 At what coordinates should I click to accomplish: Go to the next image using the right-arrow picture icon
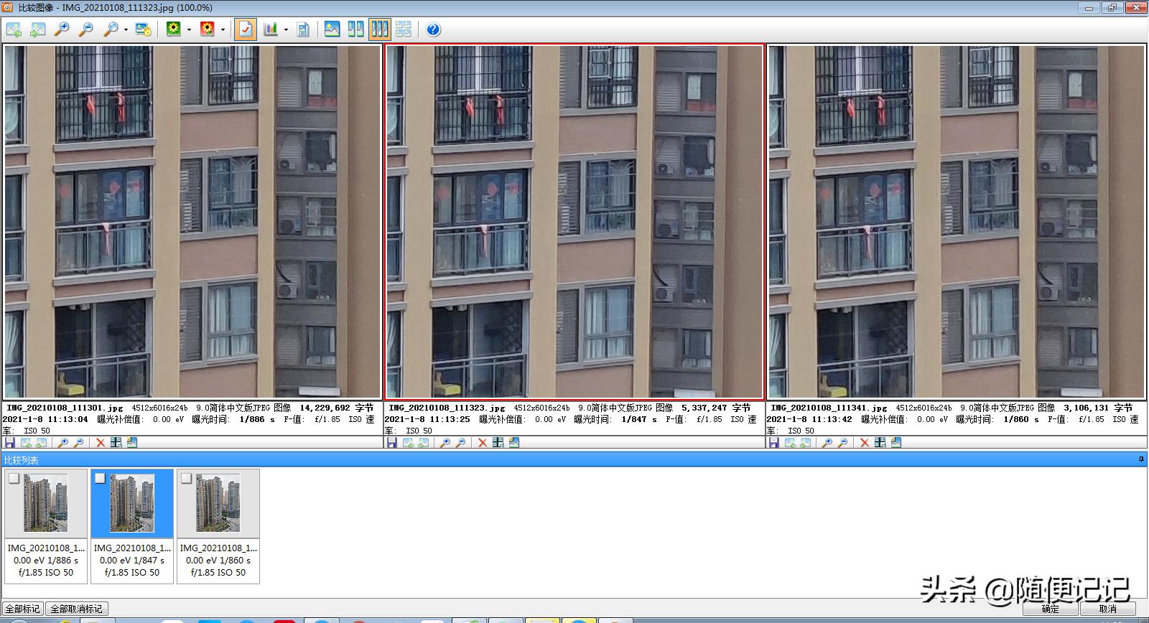tap(37, 29)
